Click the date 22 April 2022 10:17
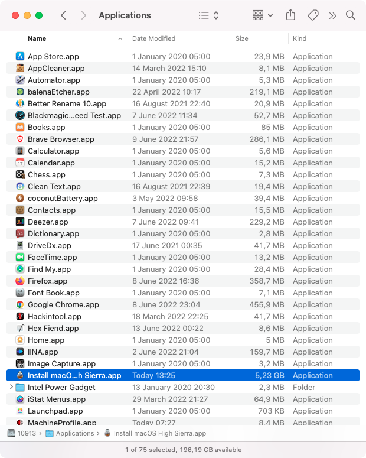The image size is (366, 458). pyautogui.click(x=166, y=92)
